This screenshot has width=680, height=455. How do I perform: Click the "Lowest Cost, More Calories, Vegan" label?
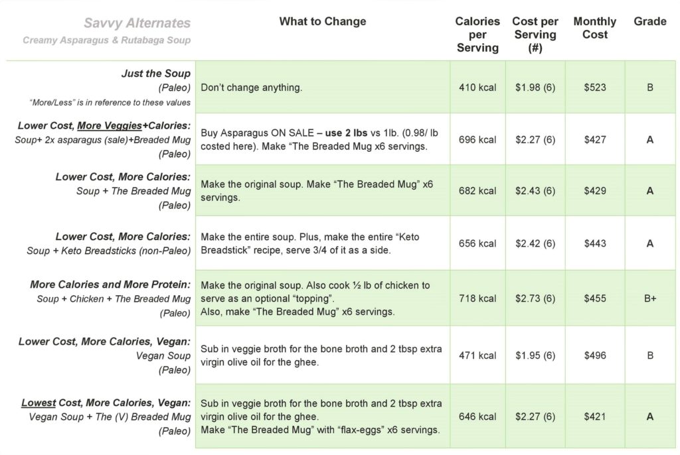106,403
